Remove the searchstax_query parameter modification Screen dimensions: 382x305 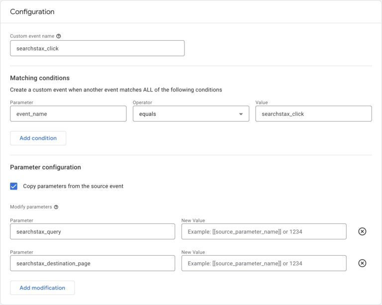(362, 231)
